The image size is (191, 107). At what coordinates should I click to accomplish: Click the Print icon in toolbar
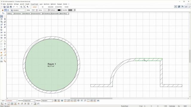pyautogui.click(x=11, y=7)
